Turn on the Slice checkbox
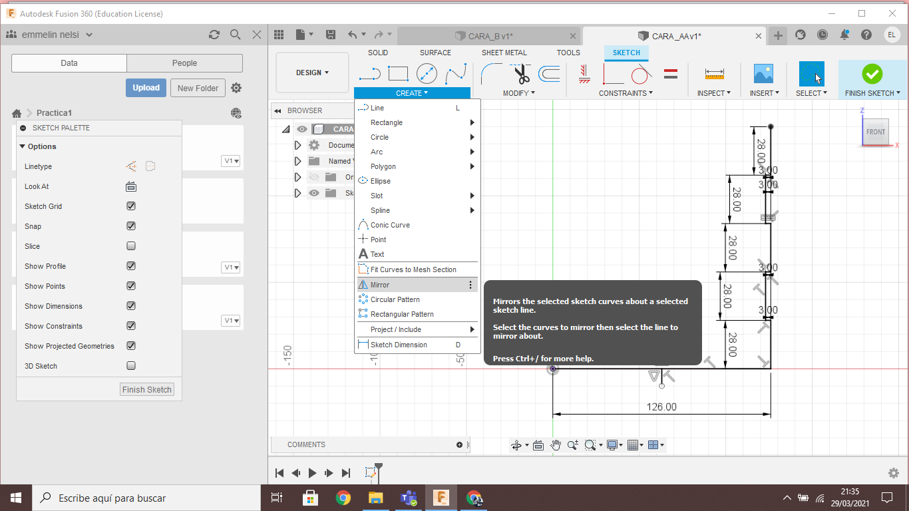Viewport: 909px width, 511px height. (131, 246)
